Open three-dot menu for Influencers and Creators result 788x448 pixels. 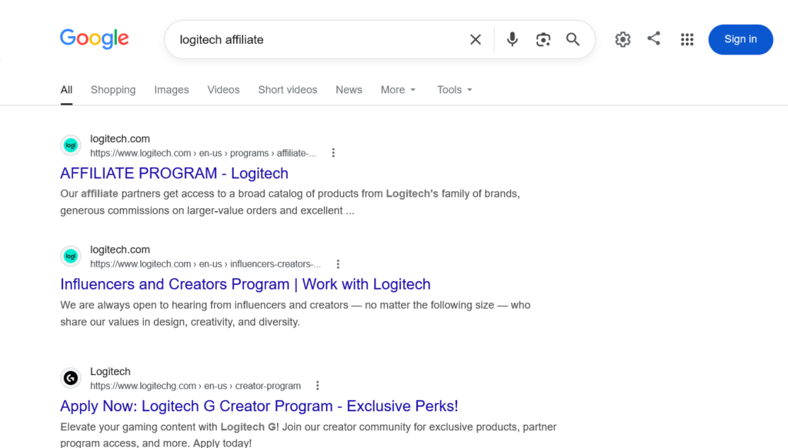[338, 264]
